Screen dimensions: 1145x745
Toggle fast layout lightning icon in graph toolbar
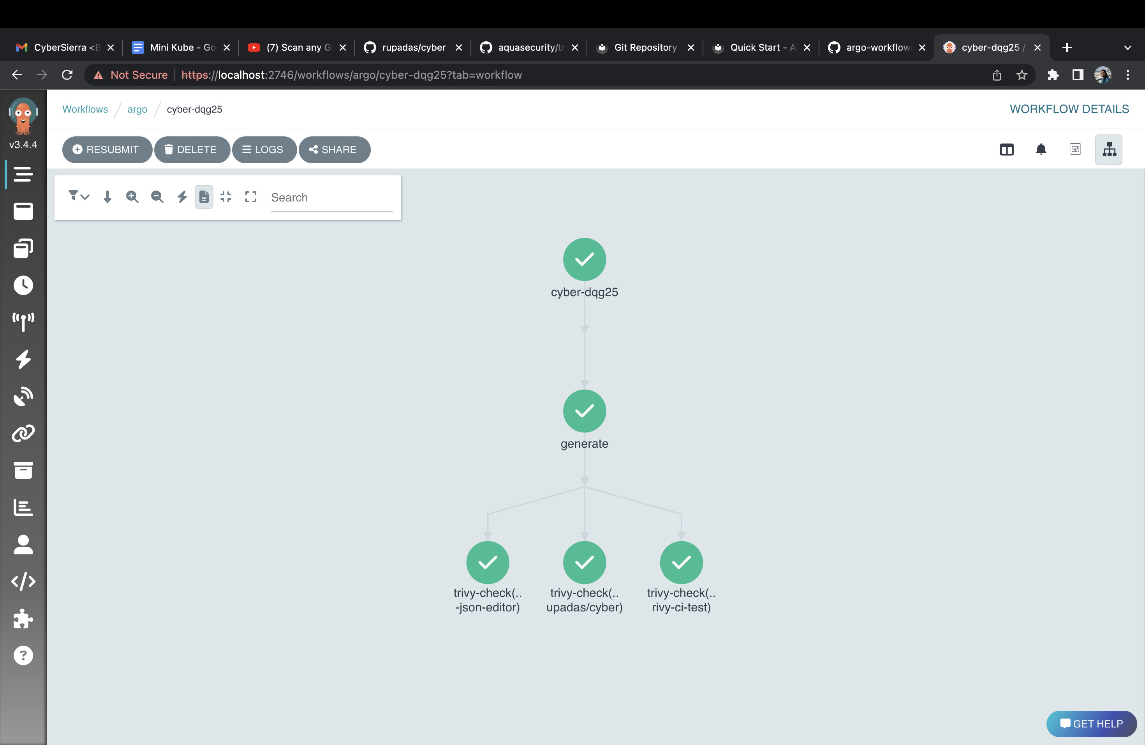[x=182, y=197]
